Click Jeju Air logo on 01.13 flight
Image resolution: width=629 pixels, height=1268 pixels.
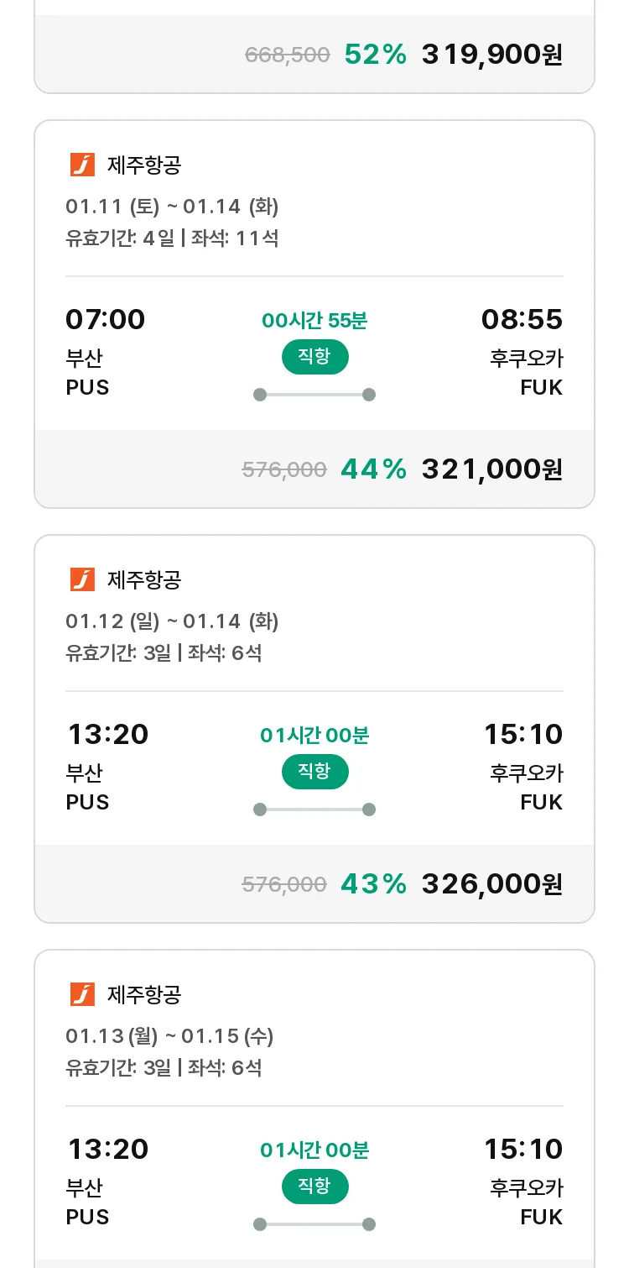point(82,994)
